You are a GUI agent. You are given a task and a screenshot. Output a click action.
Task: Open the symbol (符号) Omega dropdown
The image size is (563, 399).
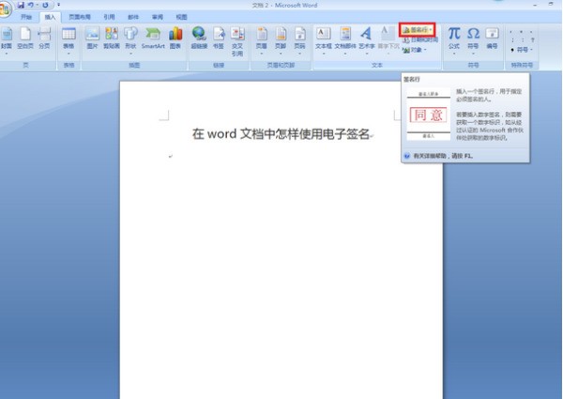click(x=473, y=38)
